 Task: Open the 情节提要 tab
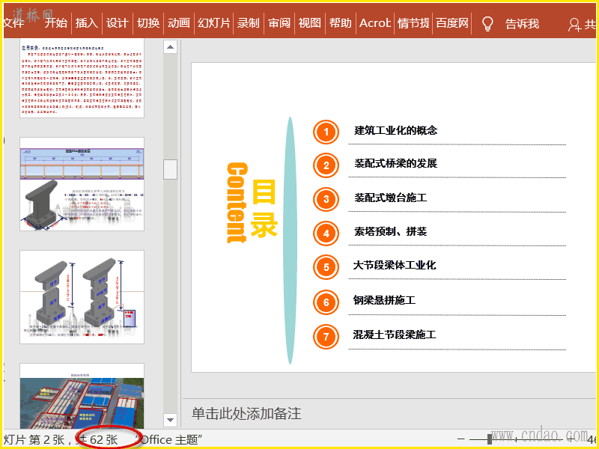(413, 23)
